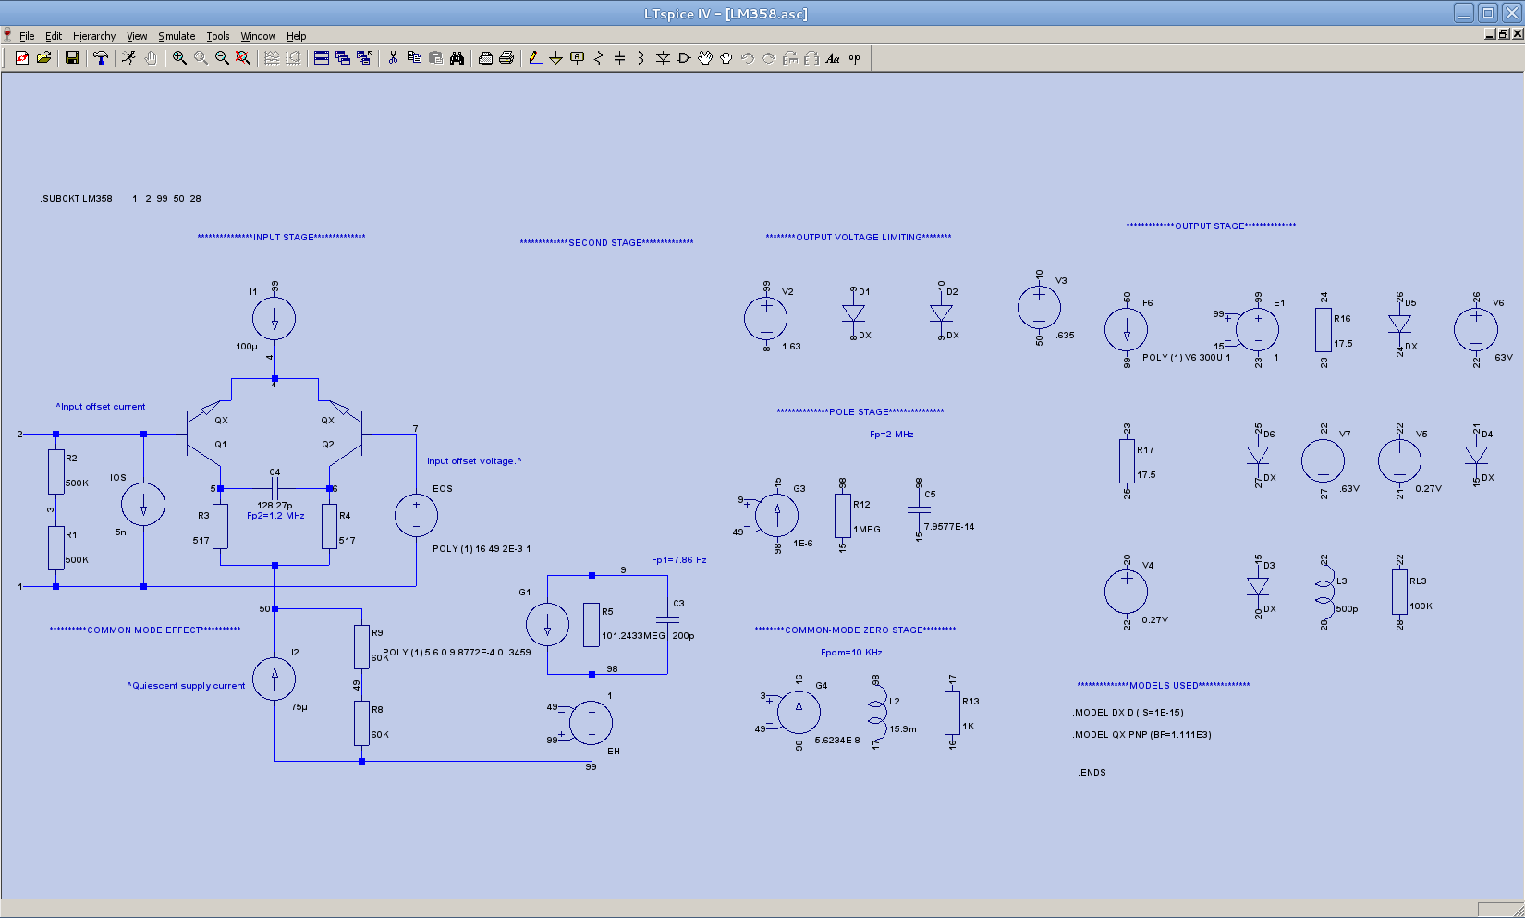
Task: Place an Inductor from the toolbar
Action: point(641,58)
